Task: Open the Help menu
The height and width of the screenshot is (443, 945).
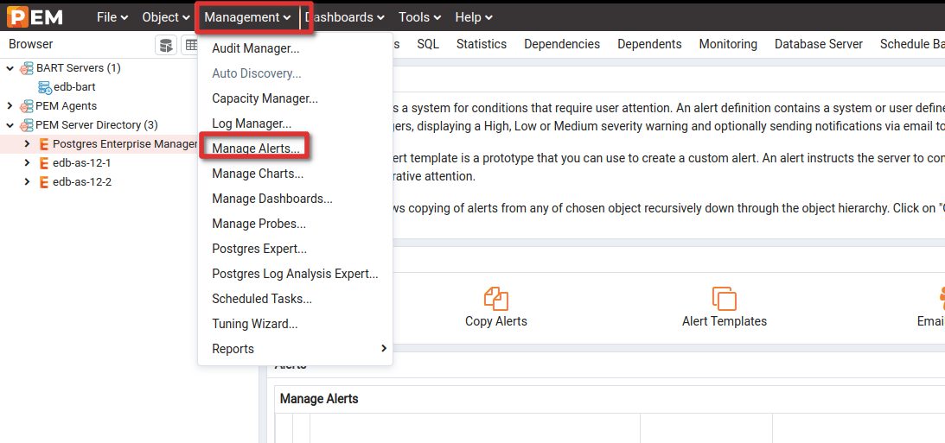Action: click(x=474, y=17)
